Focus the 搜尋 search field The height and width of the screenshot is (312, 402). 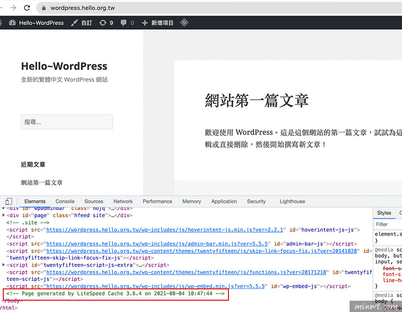pos(67,122)
